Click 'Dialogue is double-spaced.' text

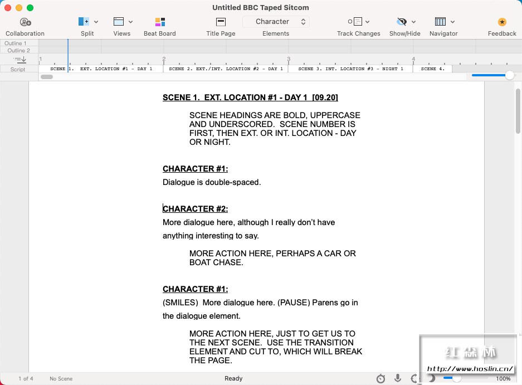point(212,182)
